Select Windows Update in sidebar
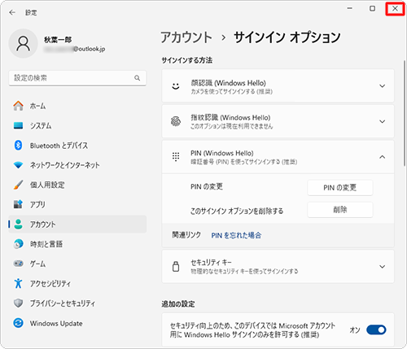The image size is (407, 349). (77, 323)
